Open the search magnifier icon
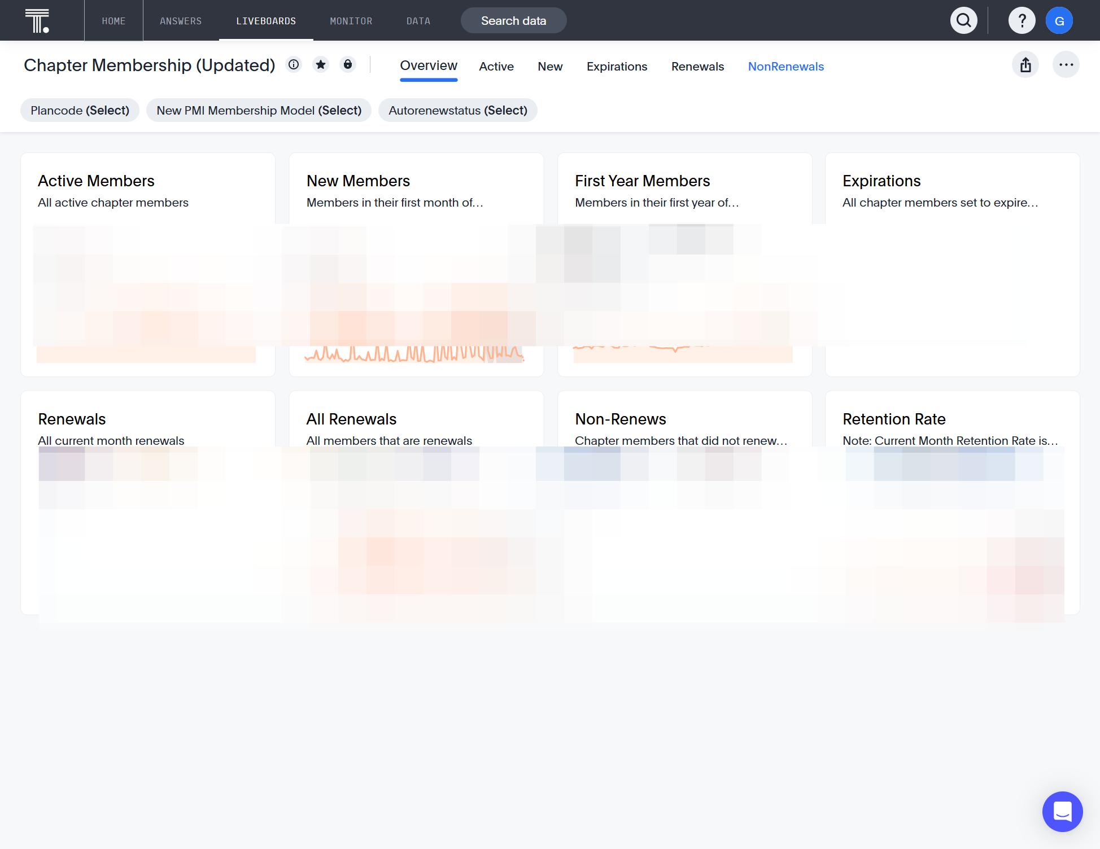 tap(964, 21)
